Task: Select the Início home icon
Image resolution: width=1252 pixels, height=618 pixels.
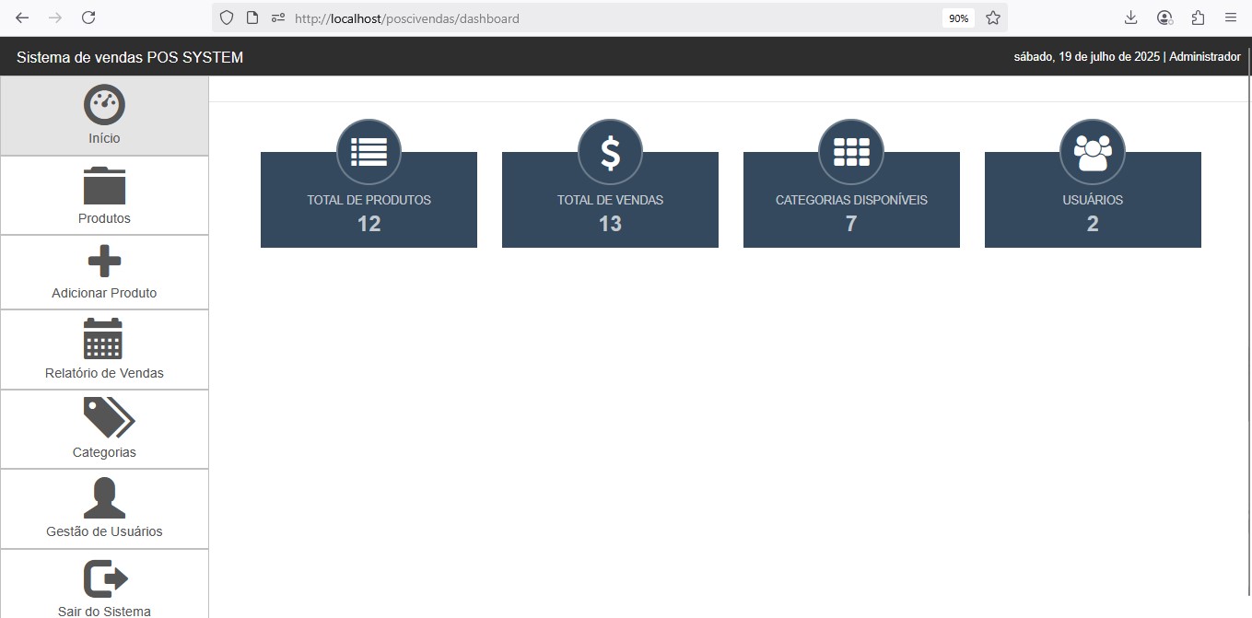Action: [x=104, y=104]
